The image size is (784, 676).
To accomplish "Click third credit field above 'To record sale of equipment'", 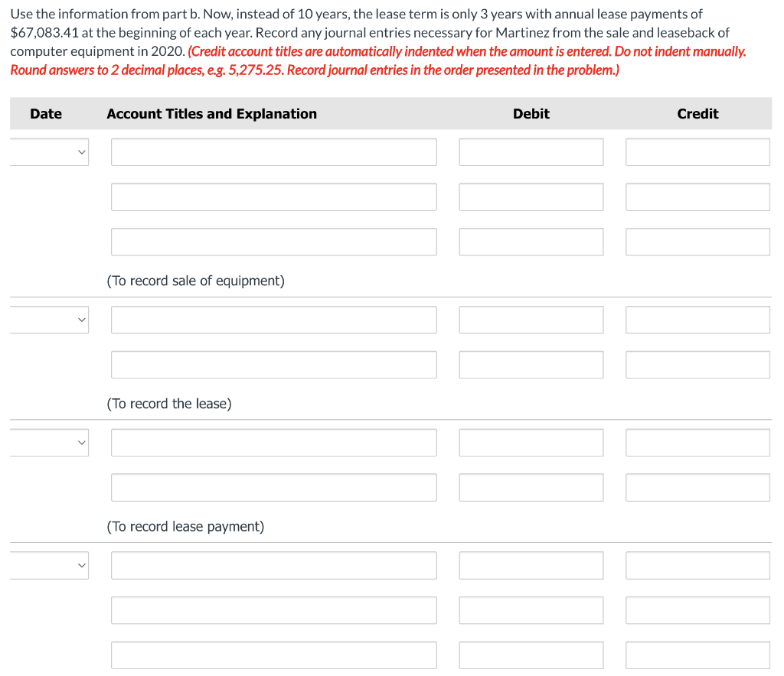I will pyautogui.click(x=698, y=242).
